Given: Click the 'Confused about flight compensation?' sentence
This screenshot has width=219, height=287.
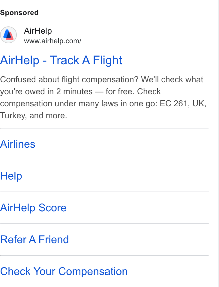Looking at the screenshot, I should [x=69, y=80].
